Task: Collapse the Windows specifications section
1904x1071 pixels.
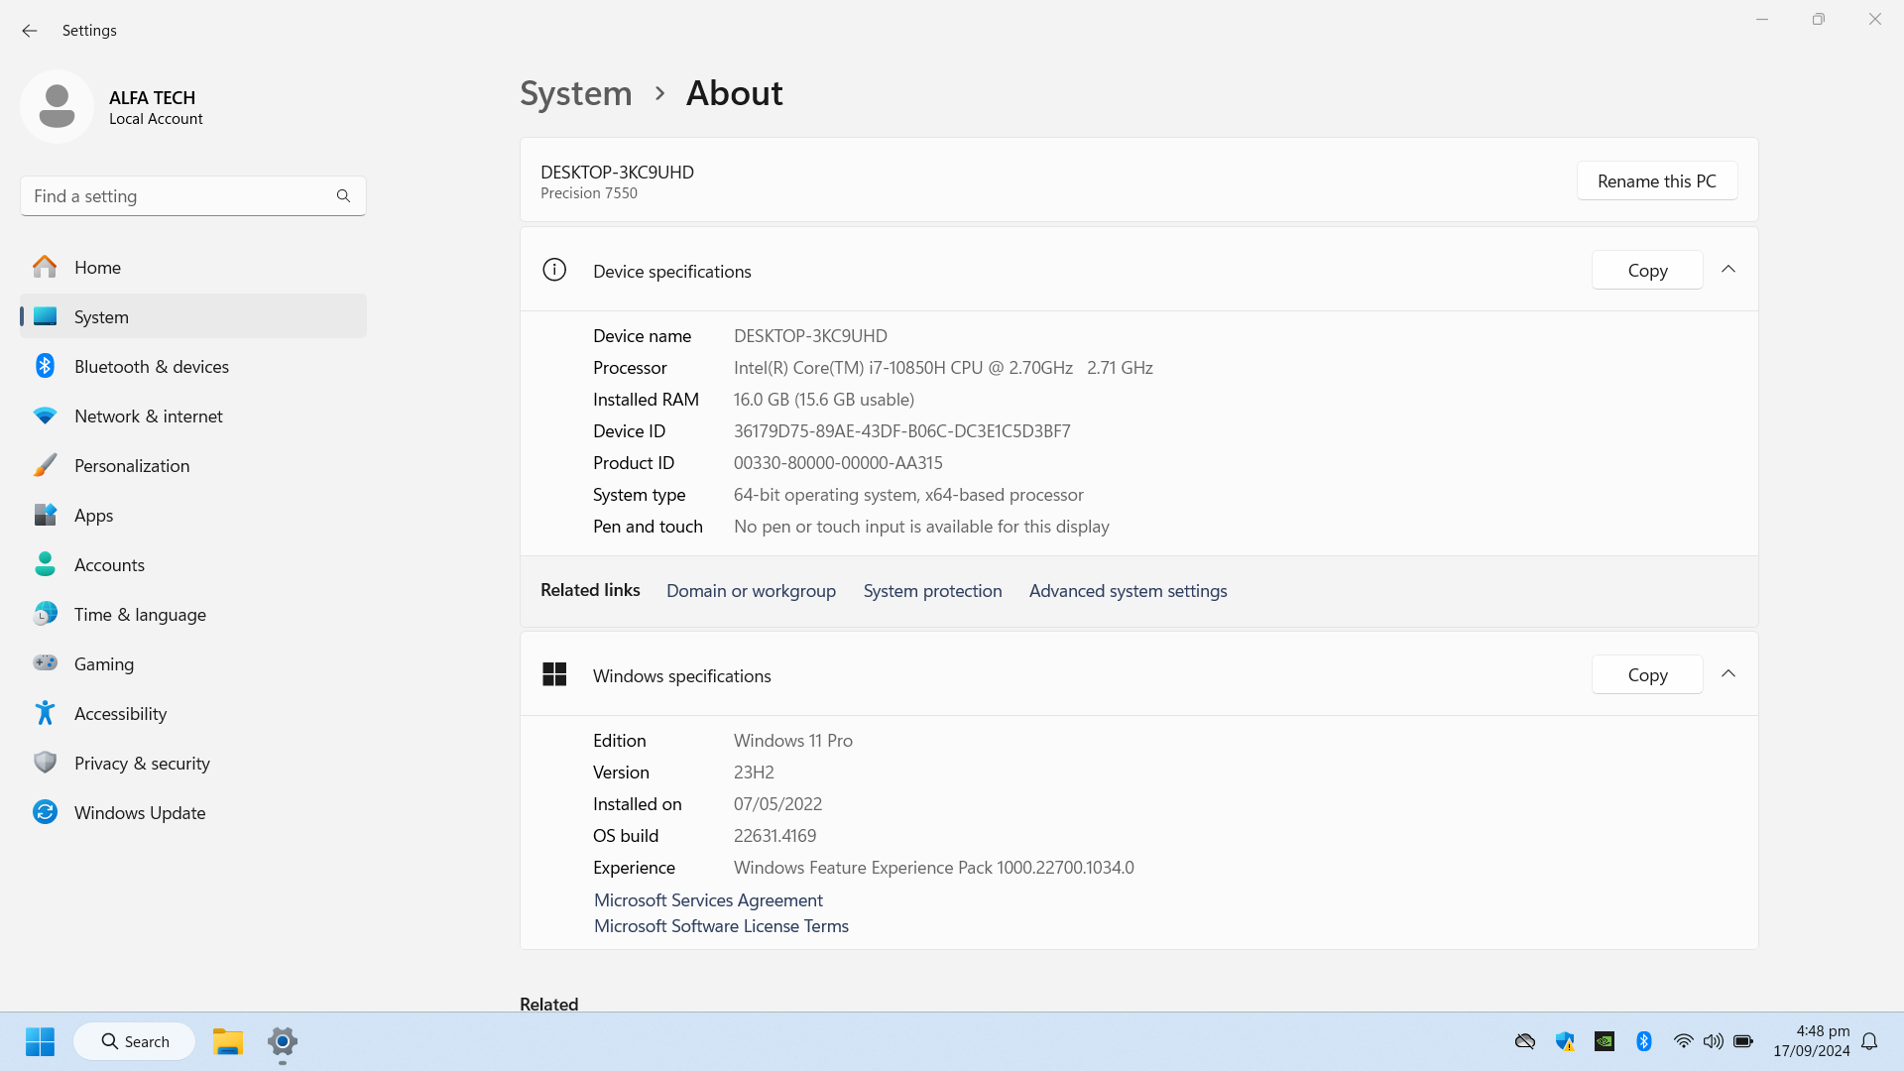Action: pos(1728,674)
